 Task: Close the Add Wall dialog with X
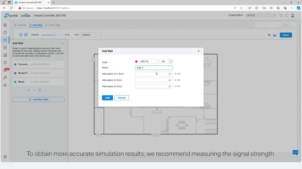click(x=199, y=51)
